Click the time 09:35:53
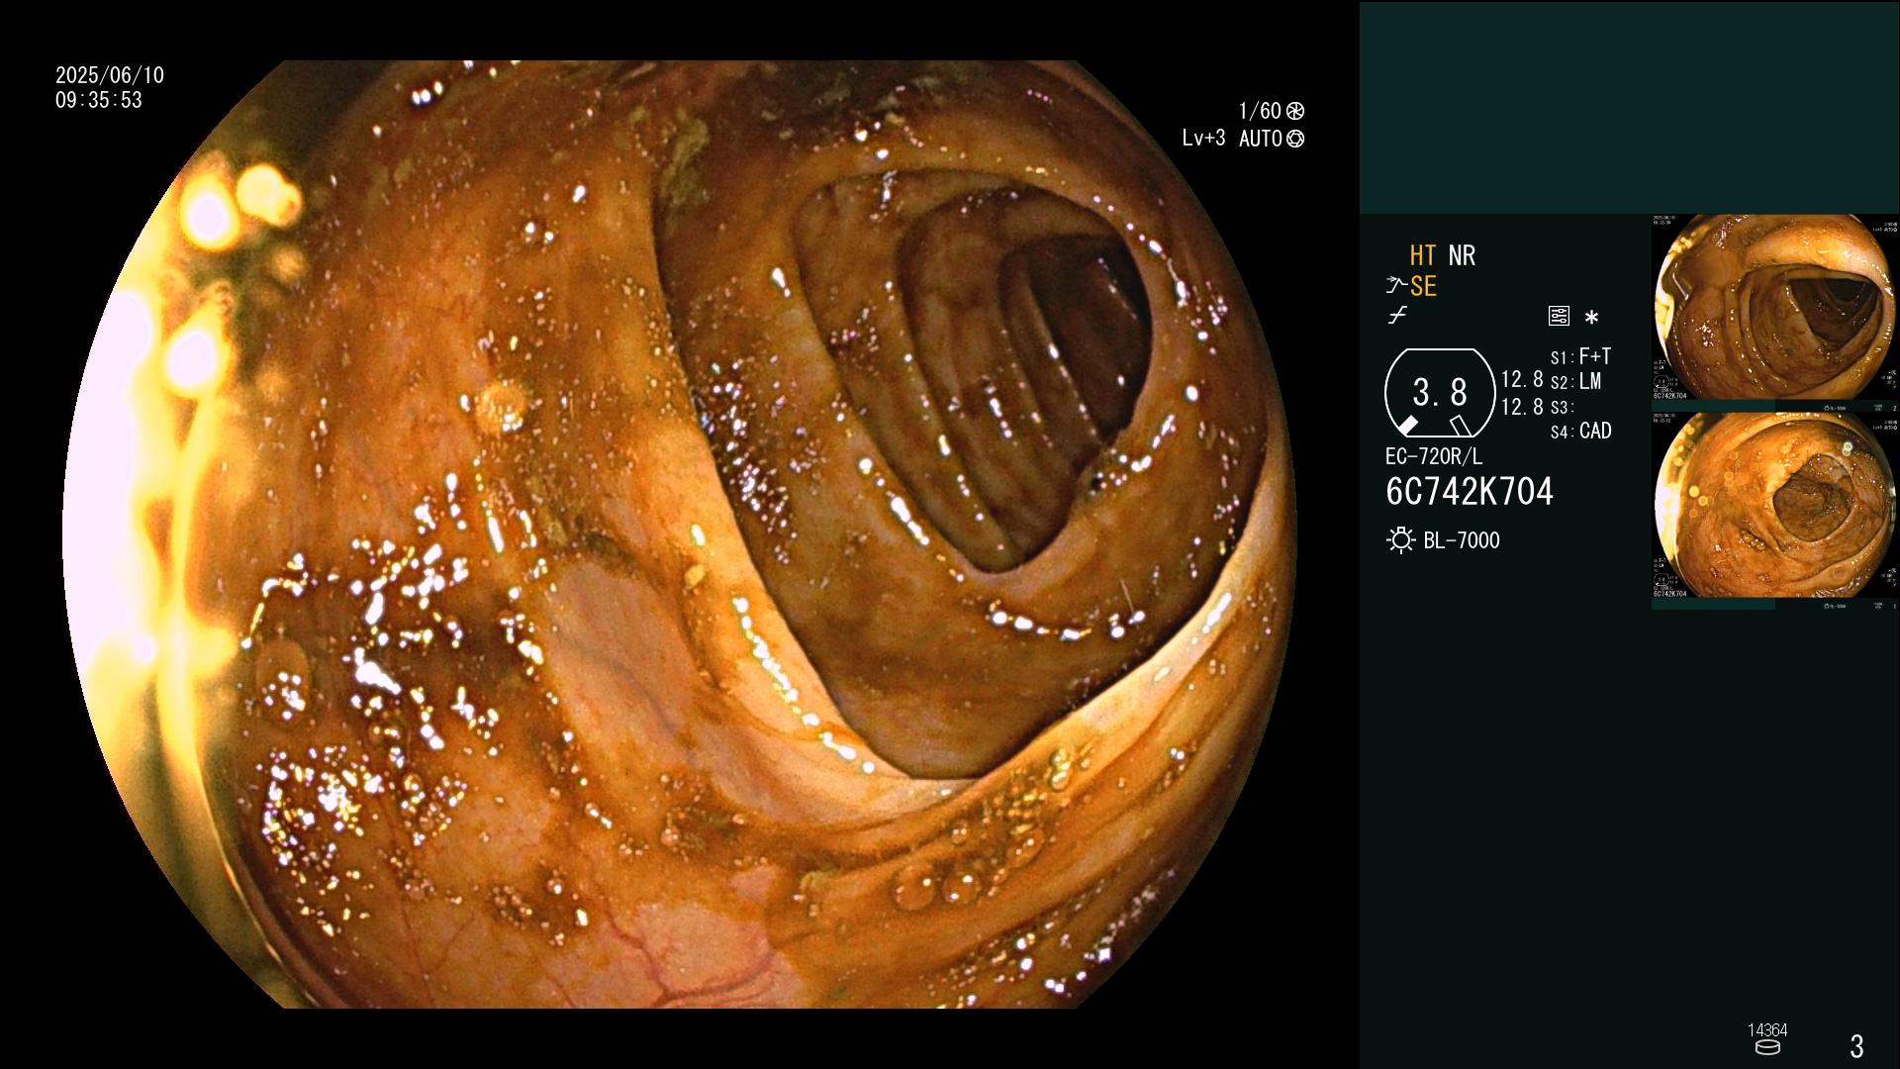Viewport: 1900px width, 1069px height. (x=99, y=100)
